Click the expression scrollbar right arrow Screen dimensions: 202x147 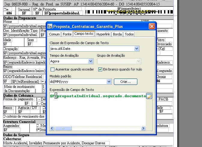coord(143,128)
